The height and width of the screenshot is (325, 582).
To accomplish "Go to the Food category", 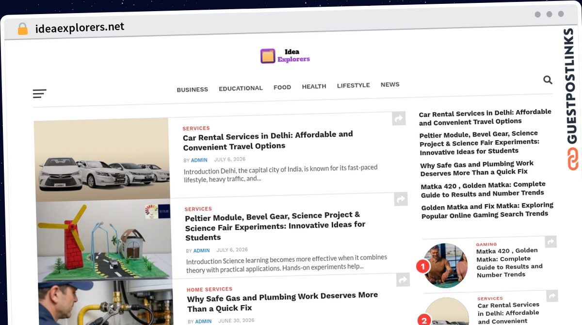I will (x=282, y=87).
